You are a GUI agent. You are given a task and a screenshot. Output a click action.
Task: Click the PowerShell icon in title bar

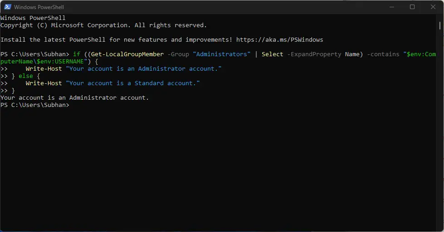pos(7,7)
